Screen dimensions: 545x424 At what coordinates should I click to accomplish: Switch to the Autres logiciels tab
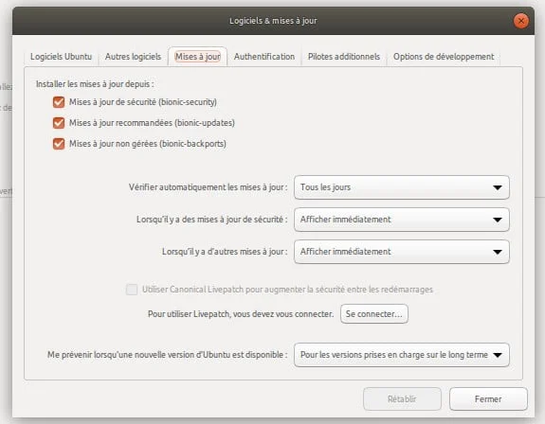(133, 57)
